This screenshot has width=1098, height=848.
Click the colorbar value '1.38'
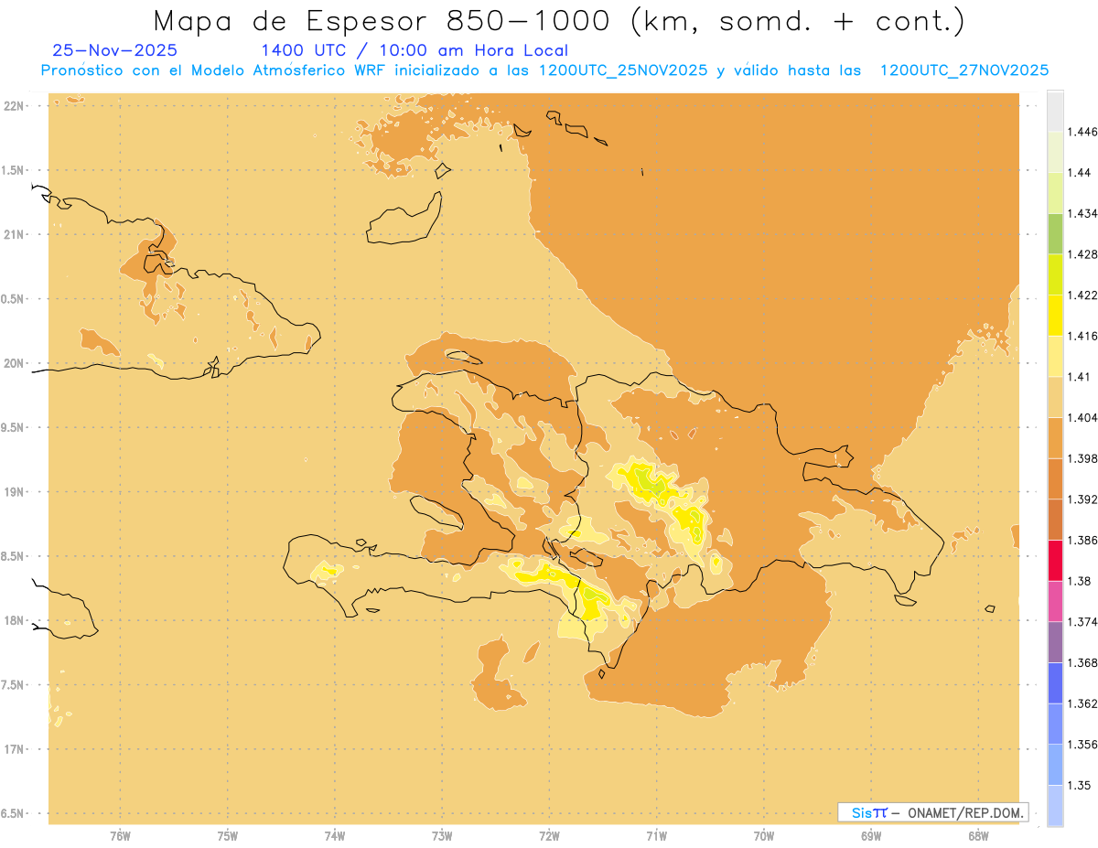tap(1079, 581)
